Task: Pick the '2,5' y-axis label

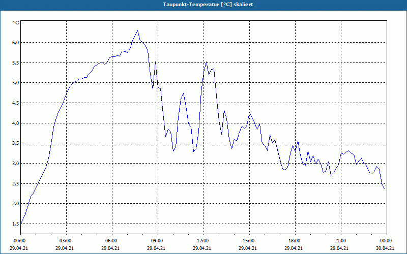Action: (x=16, y=183)
